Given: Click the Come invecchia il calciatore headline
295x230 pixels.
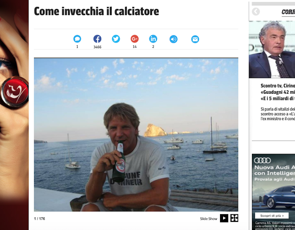Looking at the screenshot, I should [x=97, y=11].
